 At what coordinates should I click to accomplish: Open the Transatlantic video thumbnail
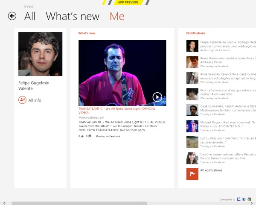[x=122, y=73]
